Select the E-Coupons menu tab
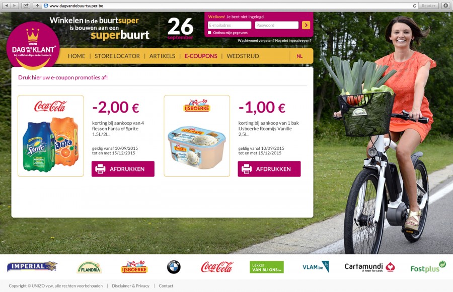 201,56
